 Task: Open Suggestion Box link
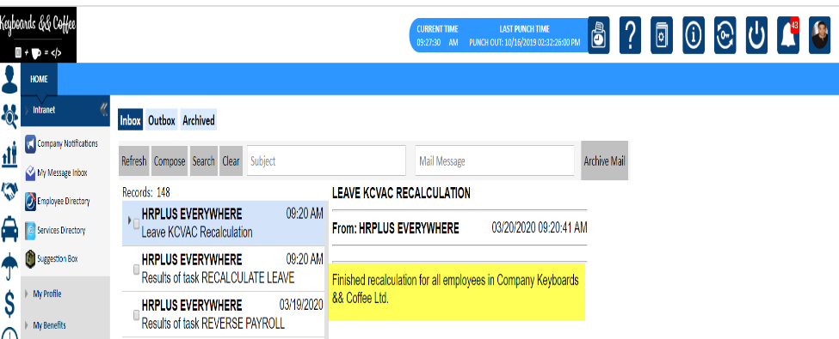58,259
